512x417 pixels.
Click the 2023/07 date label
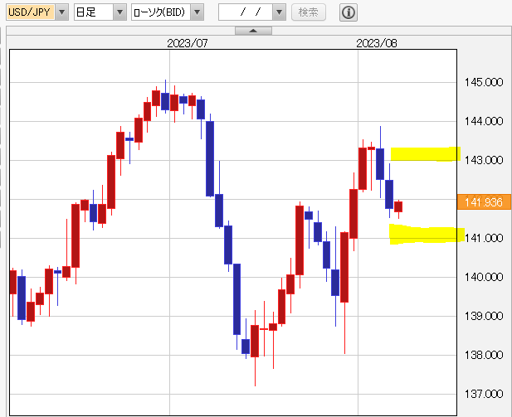[188, 43]
